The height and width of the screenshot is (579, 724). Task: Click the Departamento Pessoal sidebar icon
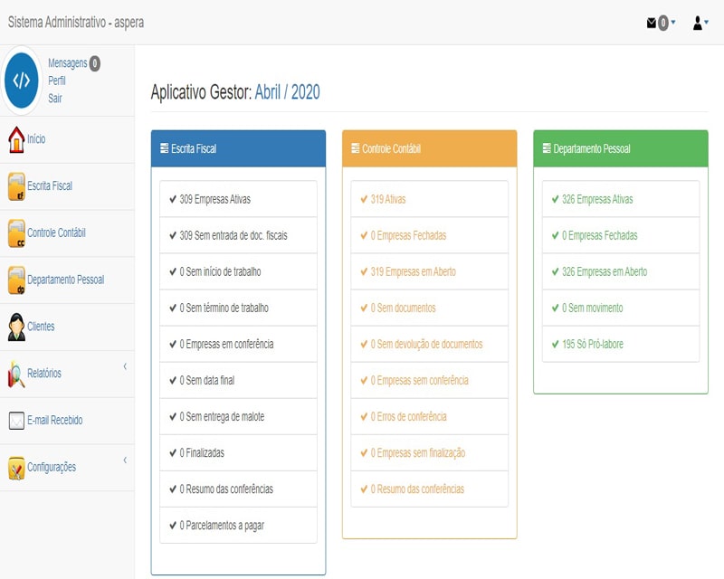click(x=15, y=280)
